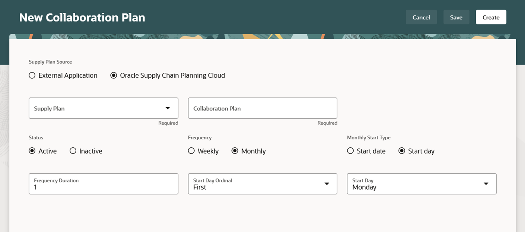Choose Start date as Monthly Start Type

coord(350,151)
